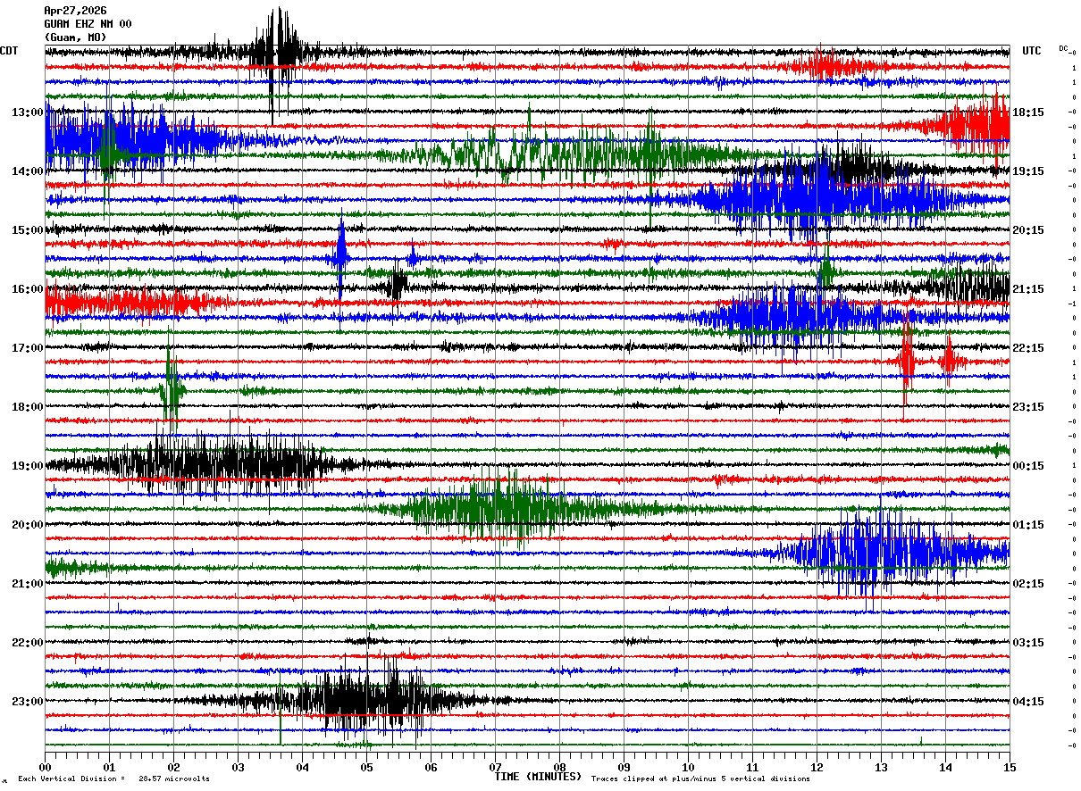This screenshot has width=1081, height=791.
Task: Click the date label "Apr27,2026"
Action: coord(75,11)
